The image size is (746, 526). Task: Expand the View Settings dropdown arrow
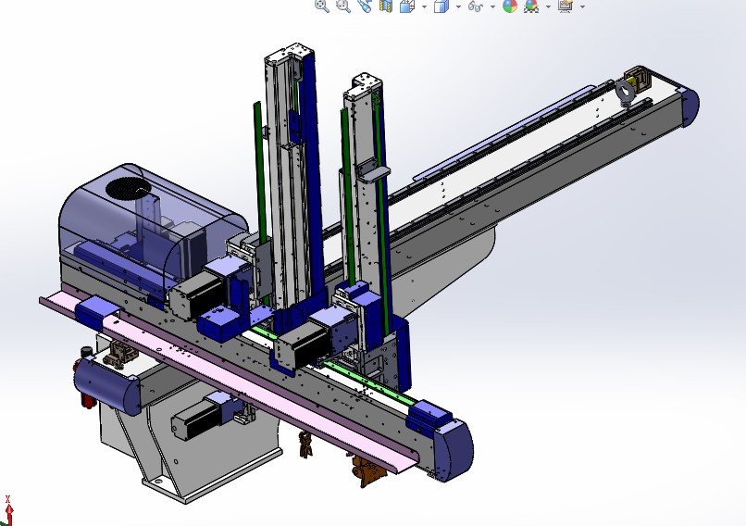[x=582, y=6]
